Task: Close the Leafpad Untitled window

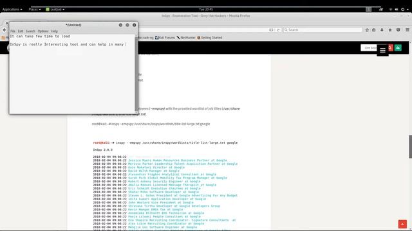Action: pyautogui.click(x=135, y=25)
